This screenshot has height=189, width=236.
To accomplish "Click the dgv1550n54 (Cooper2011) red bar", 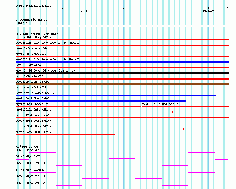I will (78, 107).
